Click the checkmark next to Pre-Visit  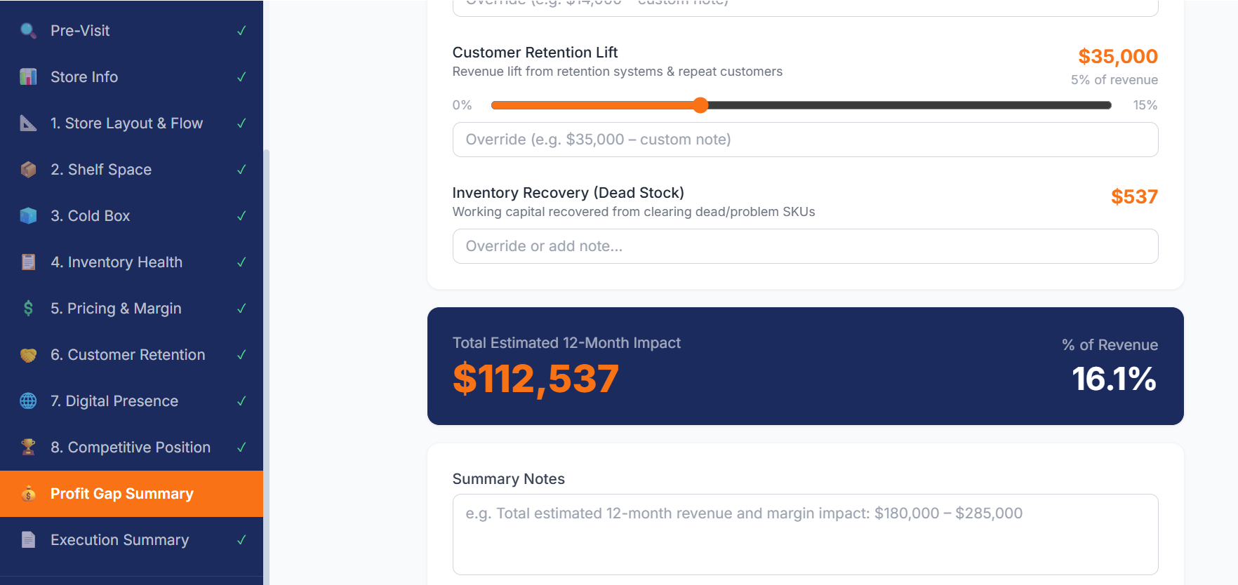pyautogui.click(x=241, y=31)
